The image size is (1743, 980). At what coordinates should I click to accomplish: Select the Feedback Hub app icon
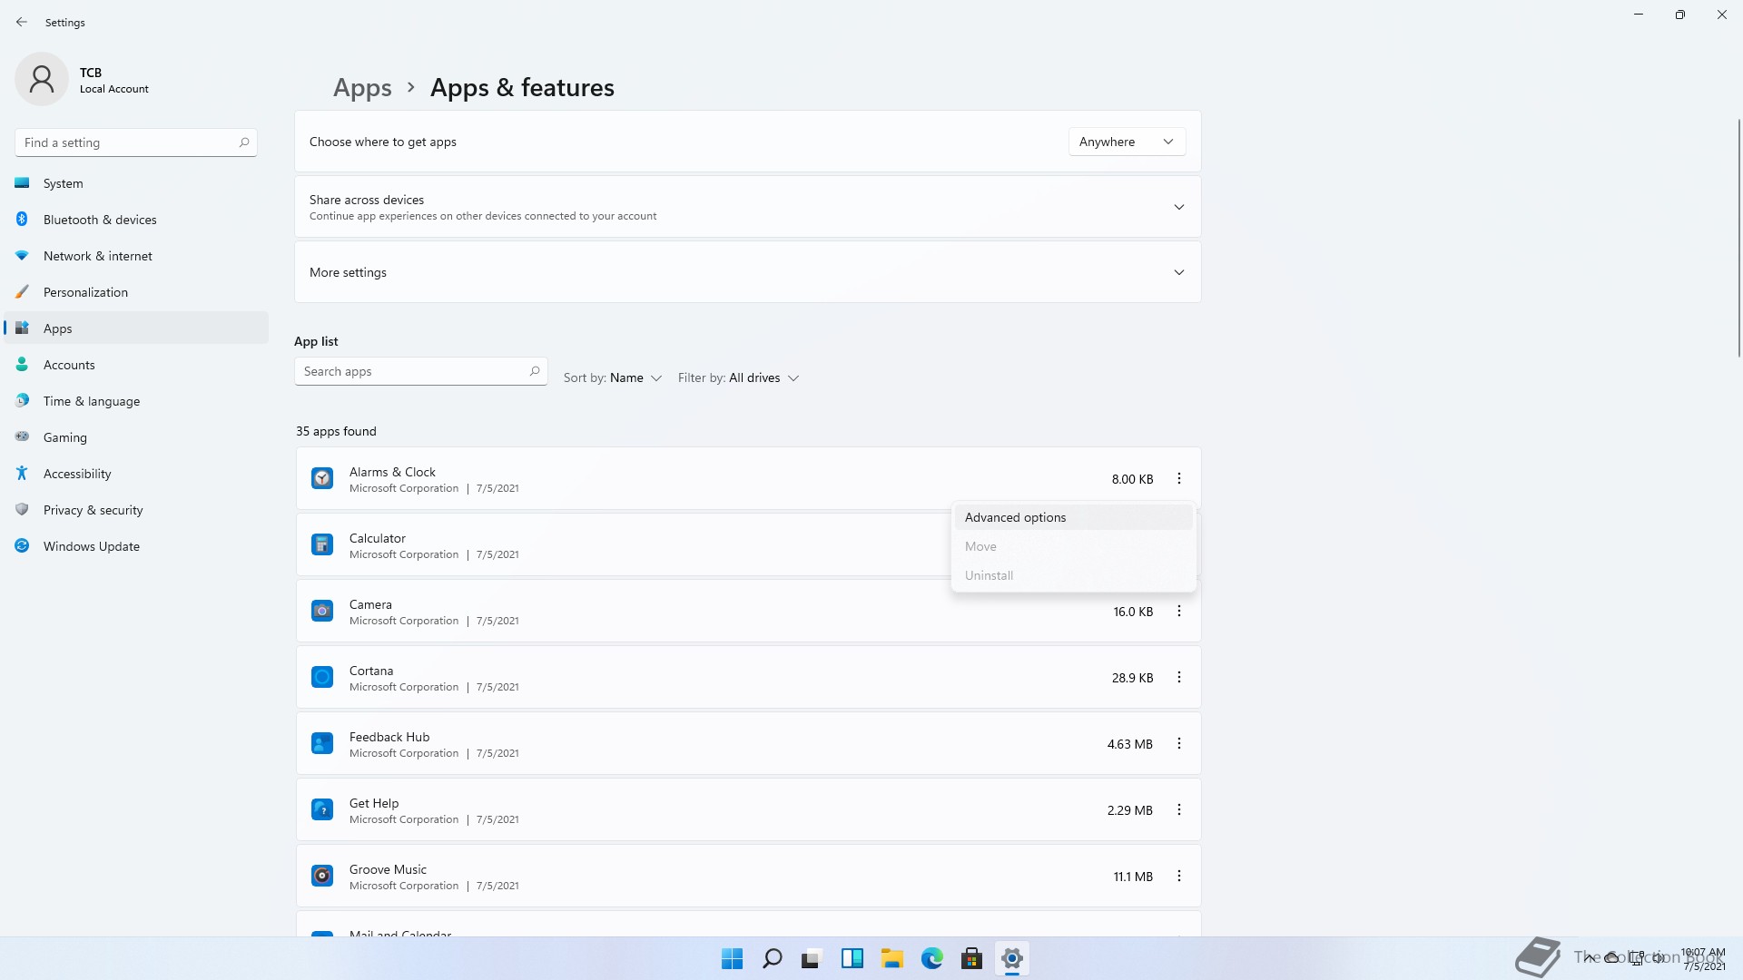coord(322,743)
